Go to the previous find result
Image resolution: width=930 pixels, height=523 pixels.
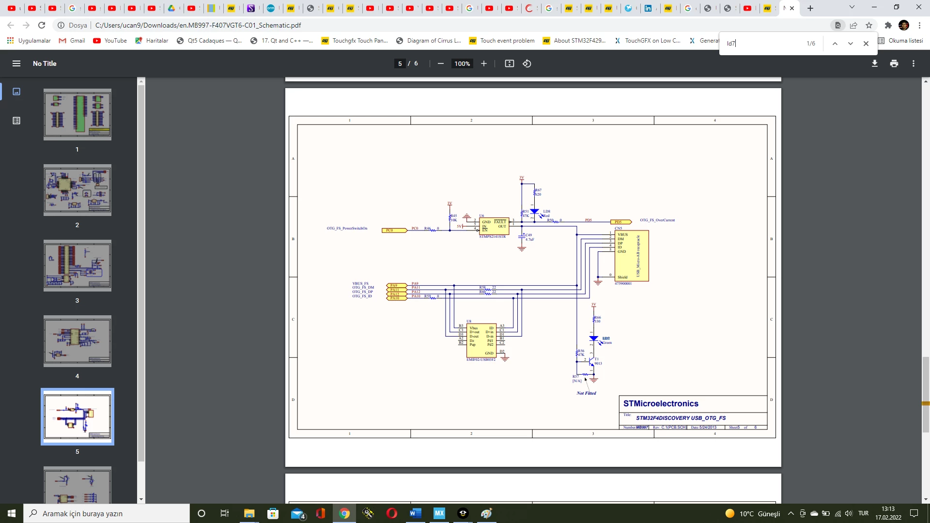tap(835, 44)
